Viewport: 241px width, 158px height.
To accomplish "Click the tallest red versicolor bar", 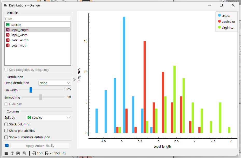I will point(145,87).
